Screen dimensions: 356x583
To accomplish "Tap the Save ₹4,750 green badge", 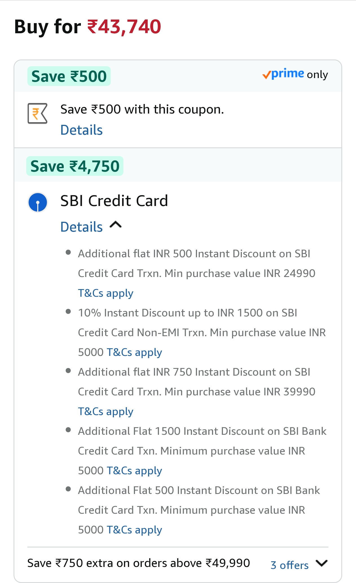I will 75,166.
